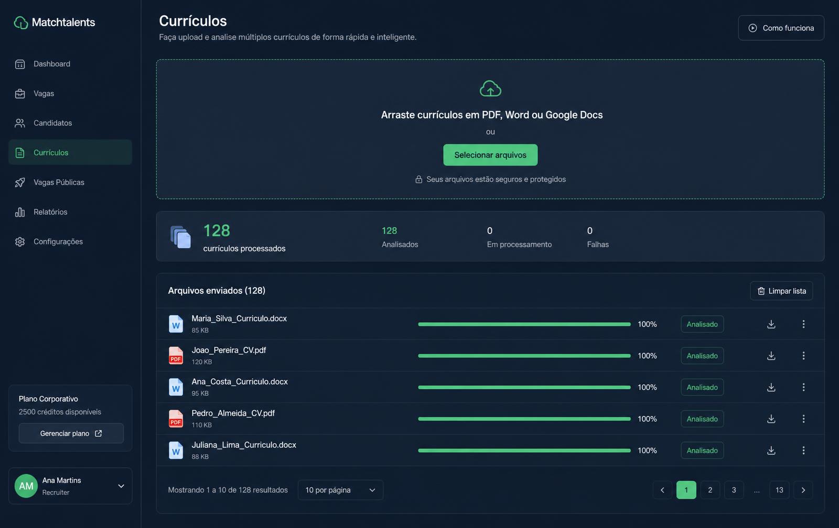Click the PDF icon for Pedro_Almeida_CV.pdf

tap(176, 419)
